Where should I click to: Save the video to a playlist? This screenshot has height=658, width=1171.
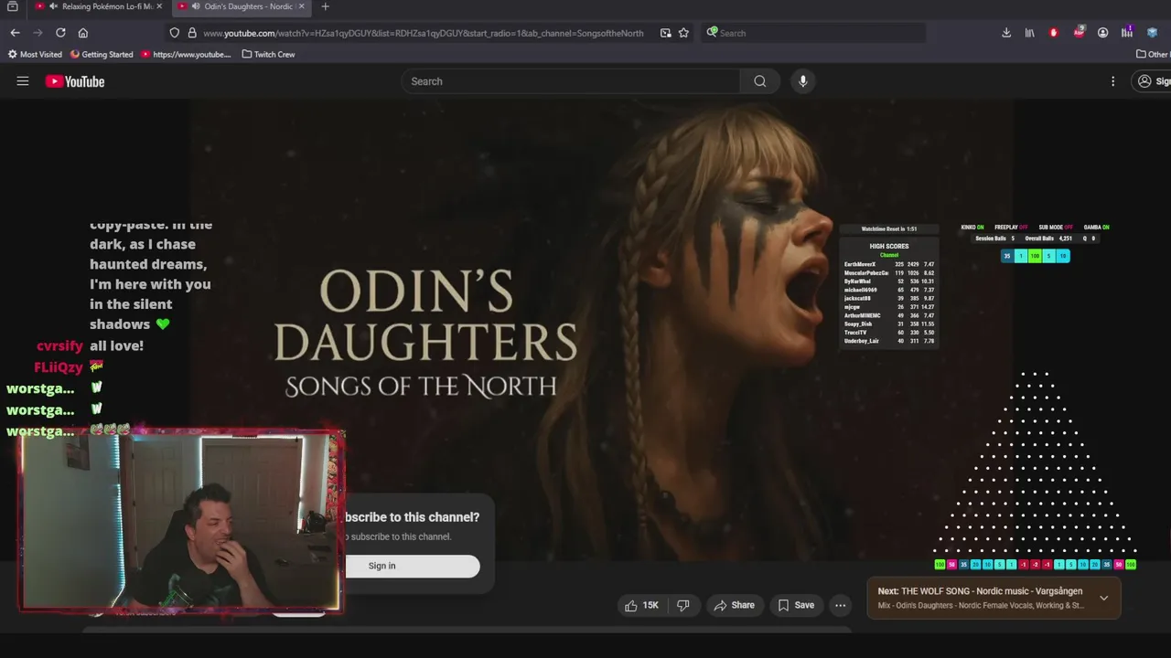pyautogui.click(x=795, y=605)
